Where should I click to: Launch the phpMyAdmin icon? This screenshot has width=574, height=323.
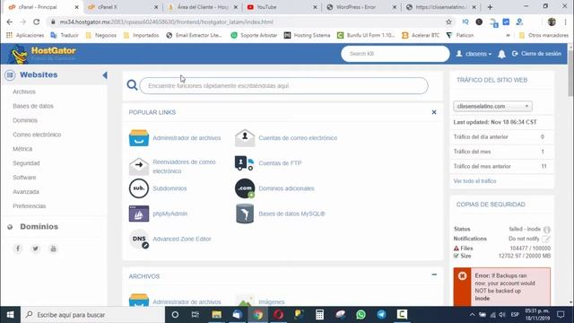point(139,214)
